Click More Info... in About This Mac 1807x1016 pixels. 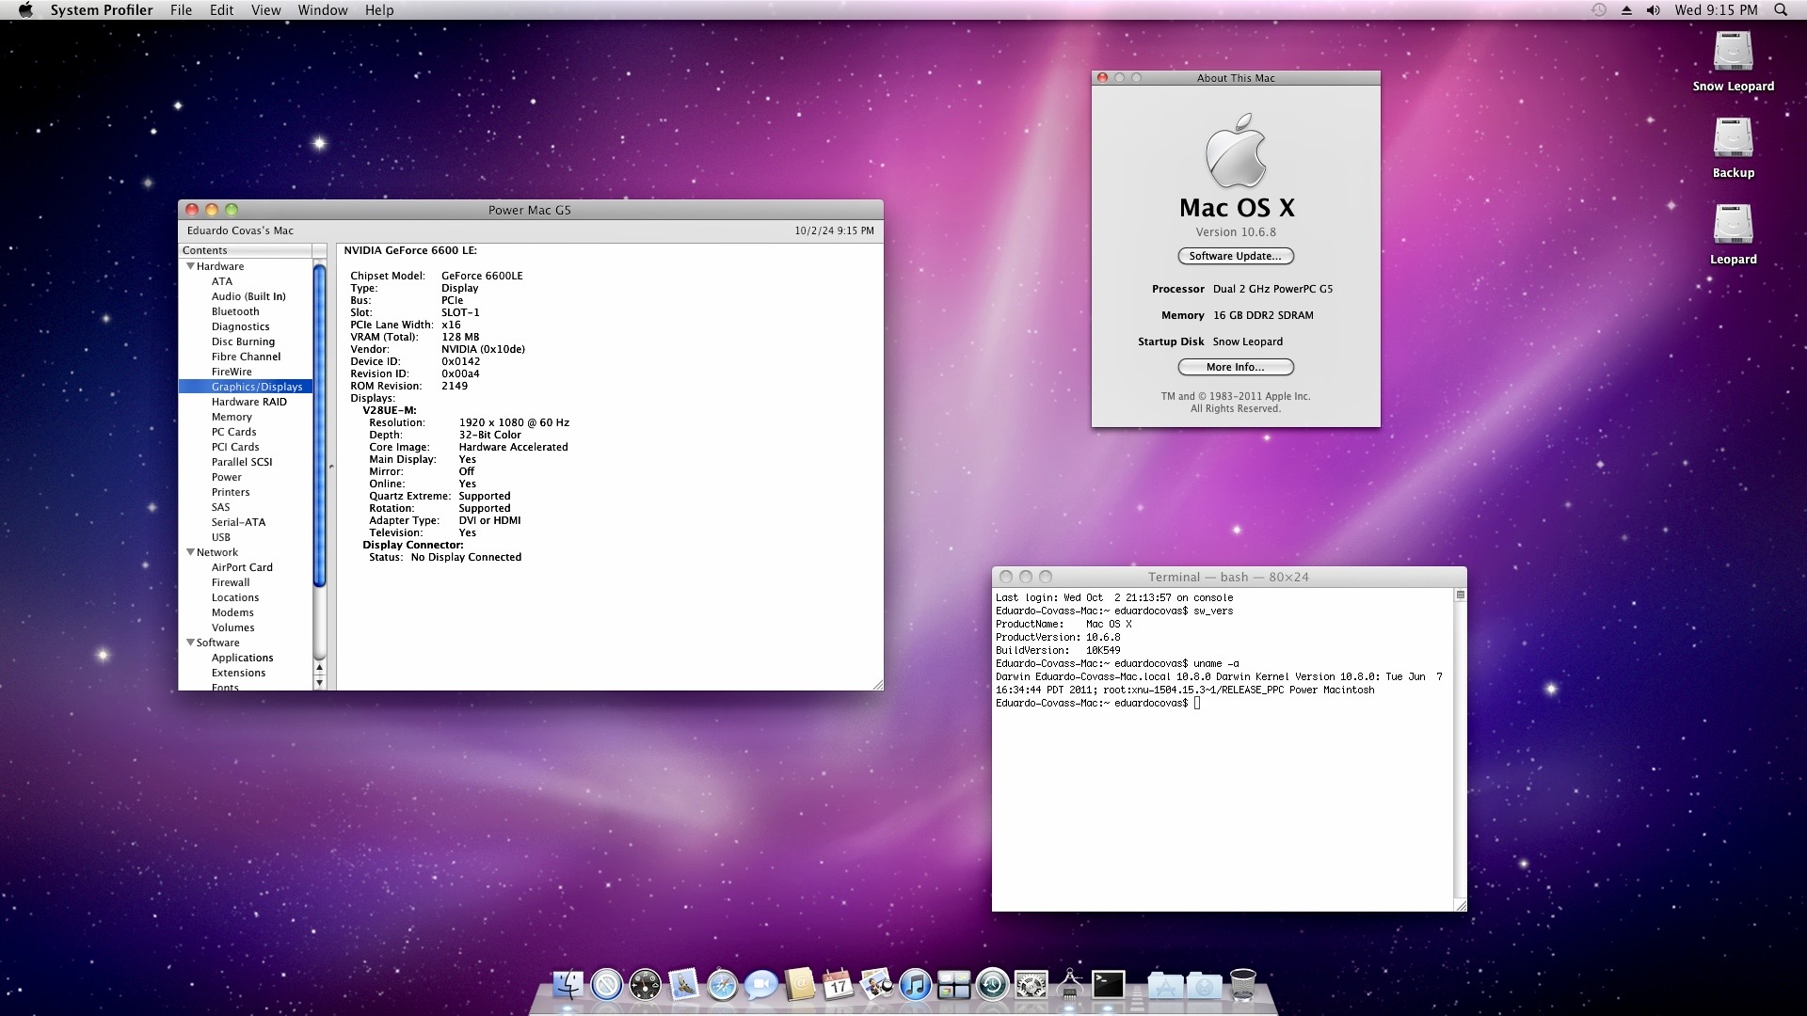1236,367
